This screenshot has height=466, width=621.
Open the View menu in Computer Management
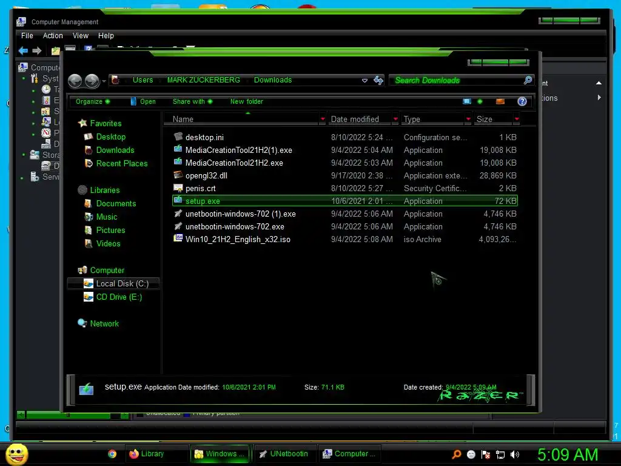click(x=81, y=36)
